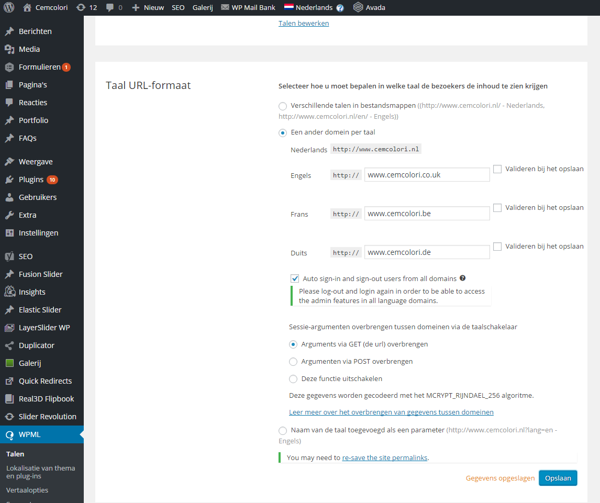Follow the Talen bewerken link
Image resolution: width=600 pixels, height=503 pixels.
tap(304, 24)
